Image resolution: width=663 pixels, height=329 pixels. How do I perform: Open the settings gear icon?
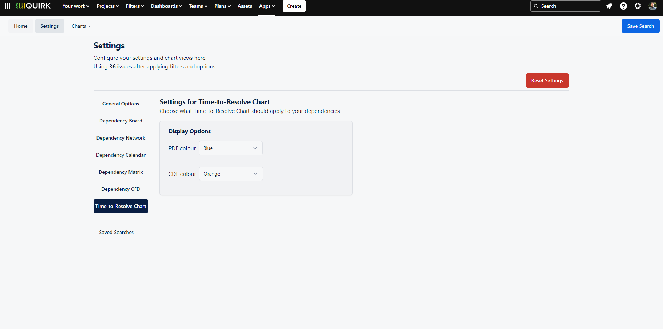coord(638,6)
